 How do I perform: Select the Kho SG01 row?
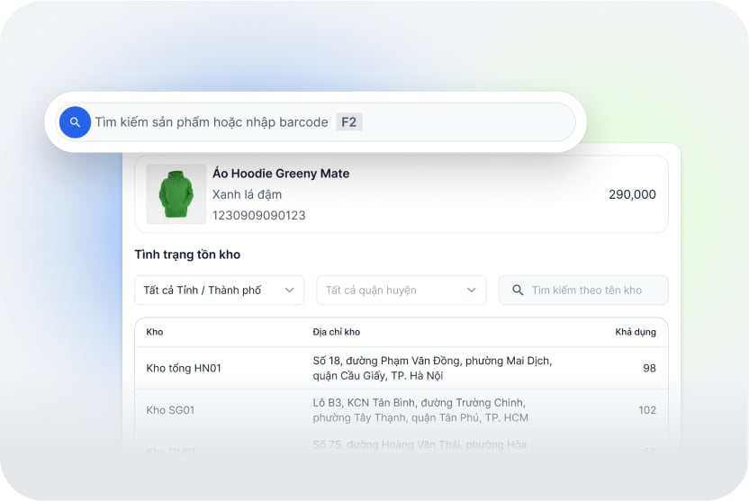402,410
